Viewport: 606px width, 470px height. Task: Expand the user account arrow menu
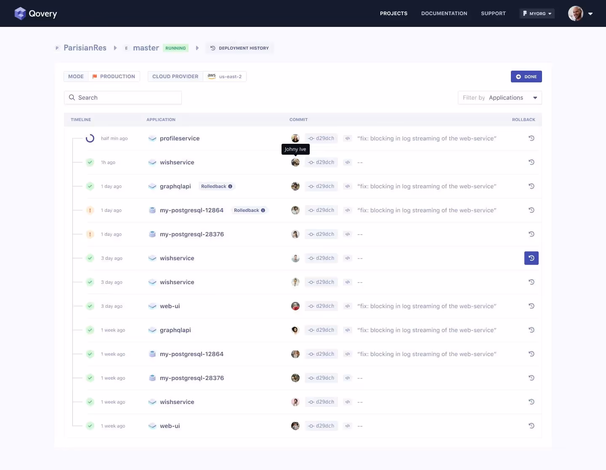point(590,14)
